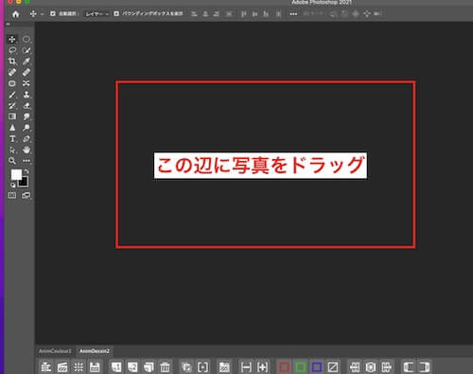Click the align left edges icon
This screenshot has height=374, width=473.
tap(195, 14)
